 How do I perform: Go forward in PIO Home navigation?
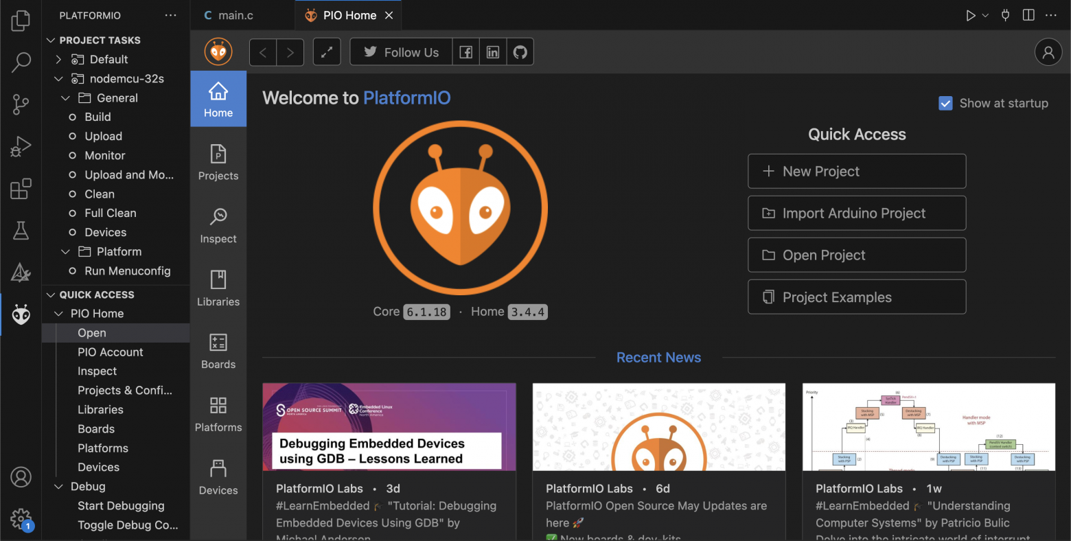click(x=290, y=52)
